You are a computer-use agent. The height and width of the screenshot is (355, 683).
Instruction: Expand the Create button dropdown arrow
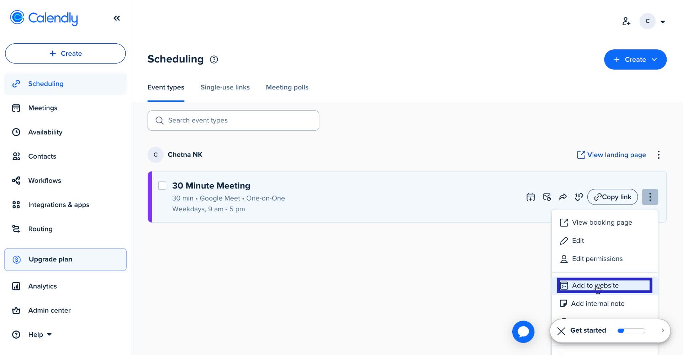[x=655, y=59]
